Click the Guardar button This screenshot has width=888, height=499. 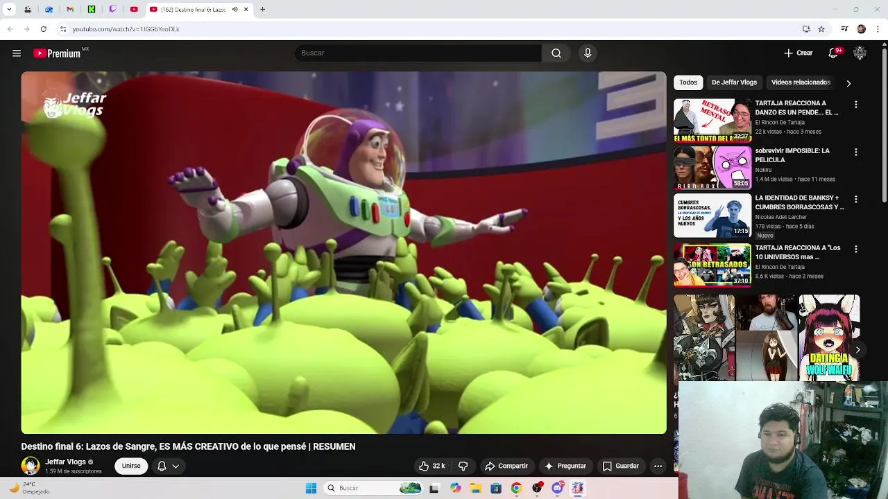[x=621, y=466]
